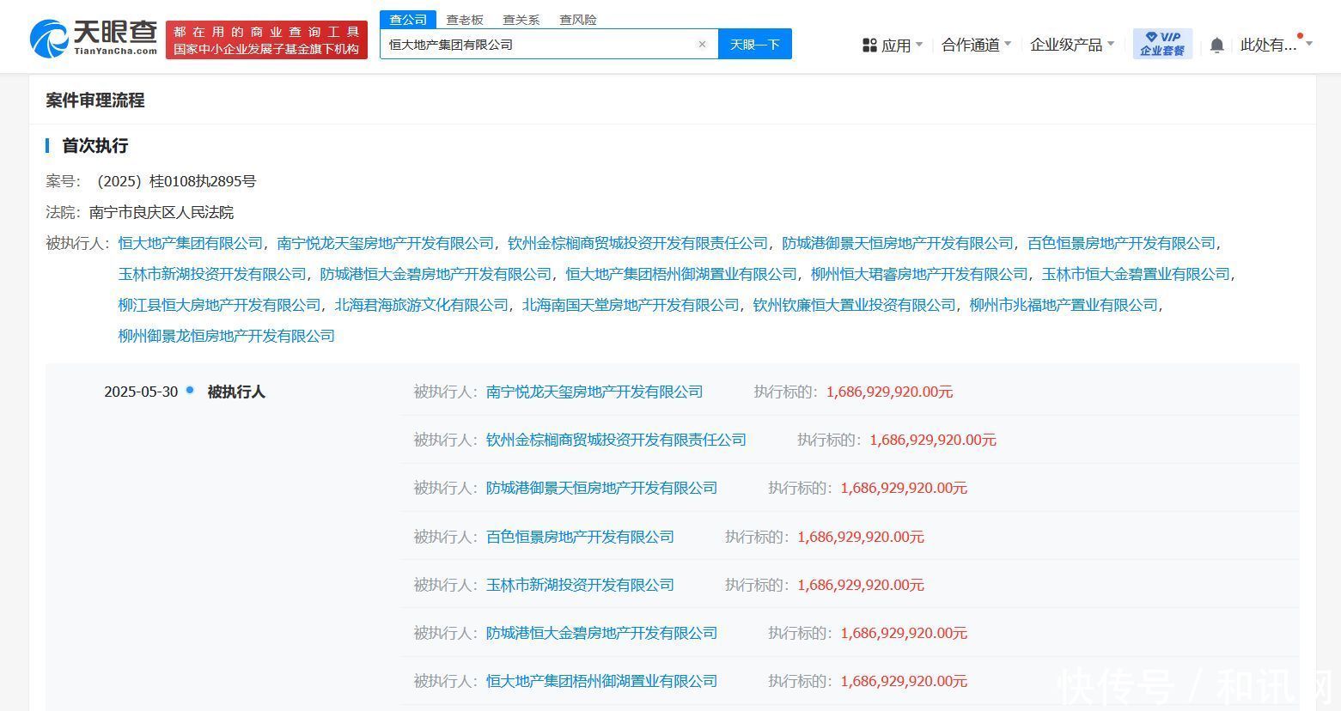Open 玉林市新湖投资开发有限公司 in top list
This screenshot has width=1341, height=711.
coord(212,274)
